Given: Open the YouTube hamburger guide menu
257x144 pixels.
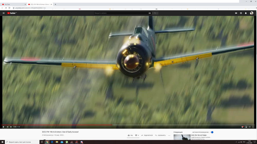Looking at the screenshot, I should [x=4, y=13].
